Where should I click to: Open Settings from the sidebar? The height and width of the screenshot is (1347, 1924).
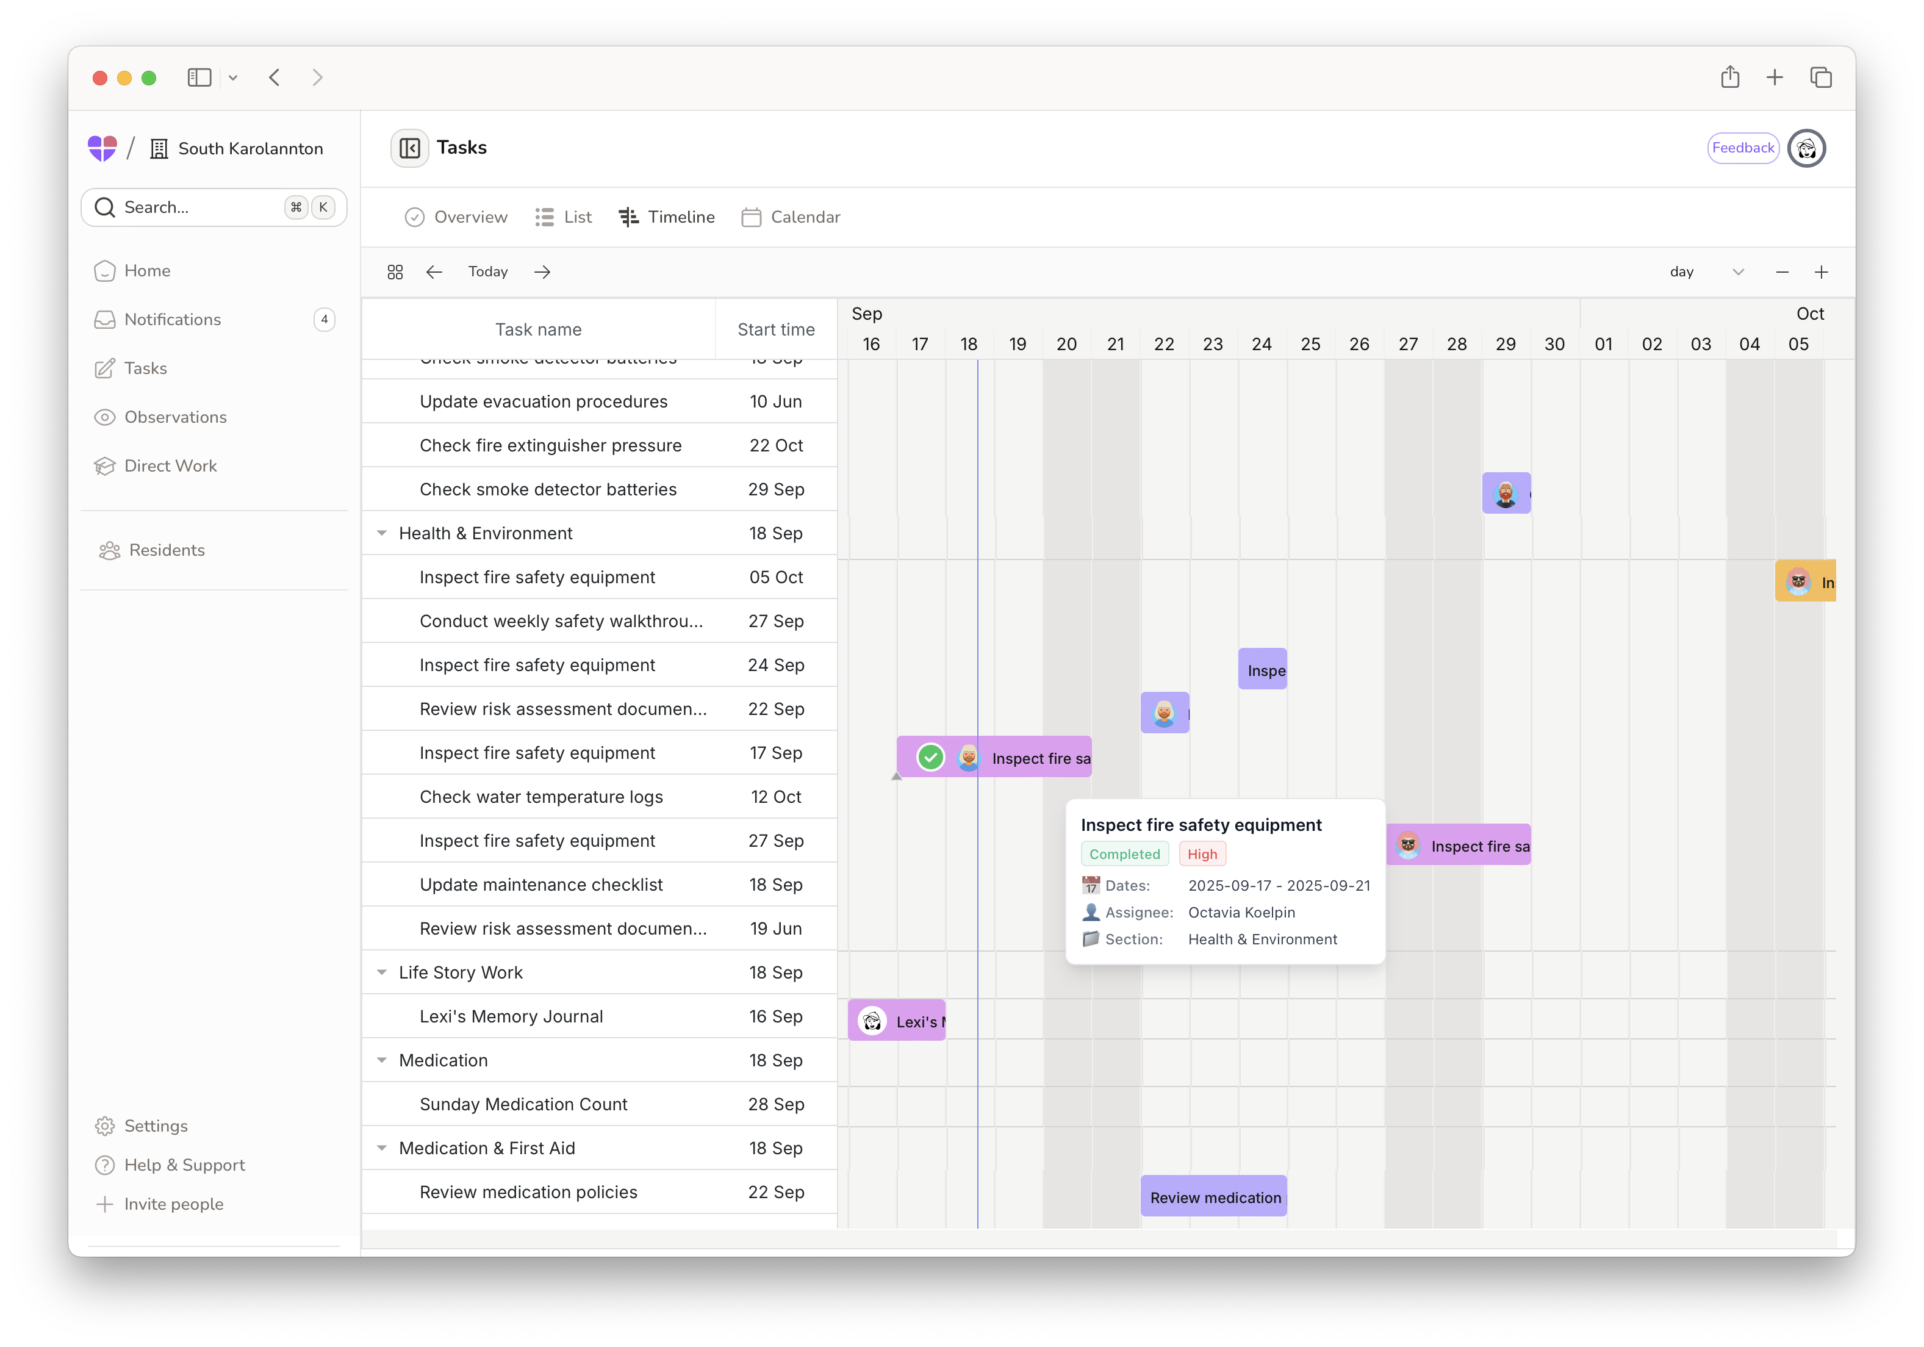(157, 1126)
